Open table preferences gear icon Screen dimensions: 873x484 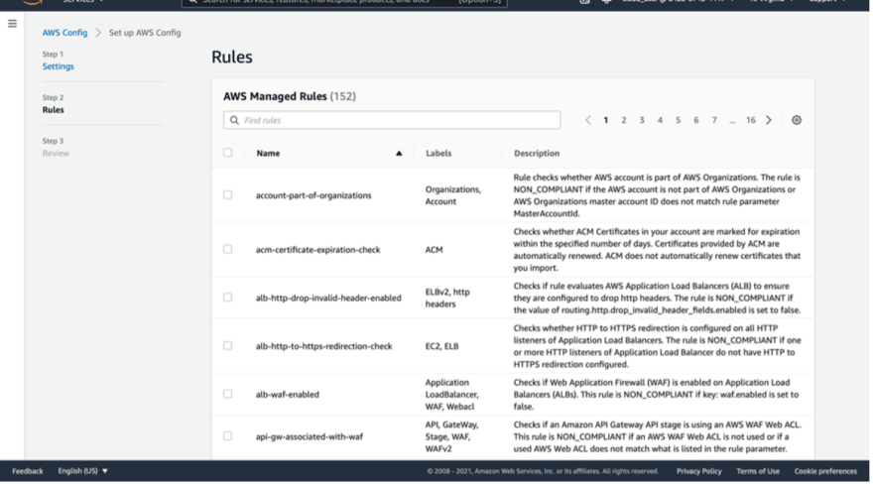[x=797, y=120]
